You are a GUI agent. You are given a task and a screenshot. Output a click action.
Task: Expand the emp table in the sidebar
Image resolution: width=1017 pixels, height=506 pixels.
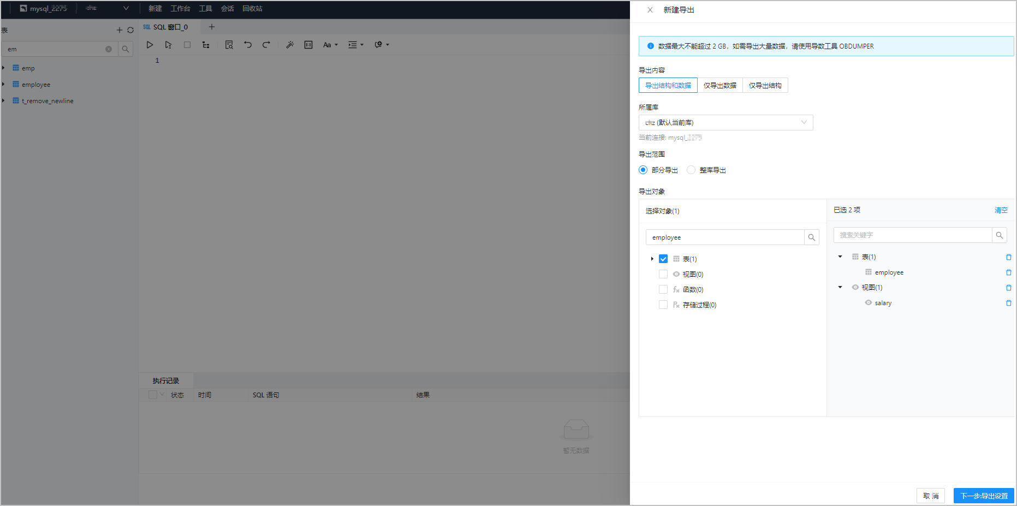pyautogui.click(x=3, y=68)
